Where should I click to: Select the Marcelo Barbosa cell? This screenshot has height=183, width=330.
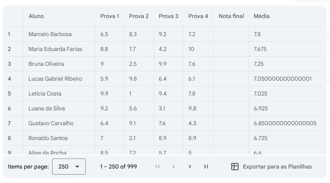50,34
